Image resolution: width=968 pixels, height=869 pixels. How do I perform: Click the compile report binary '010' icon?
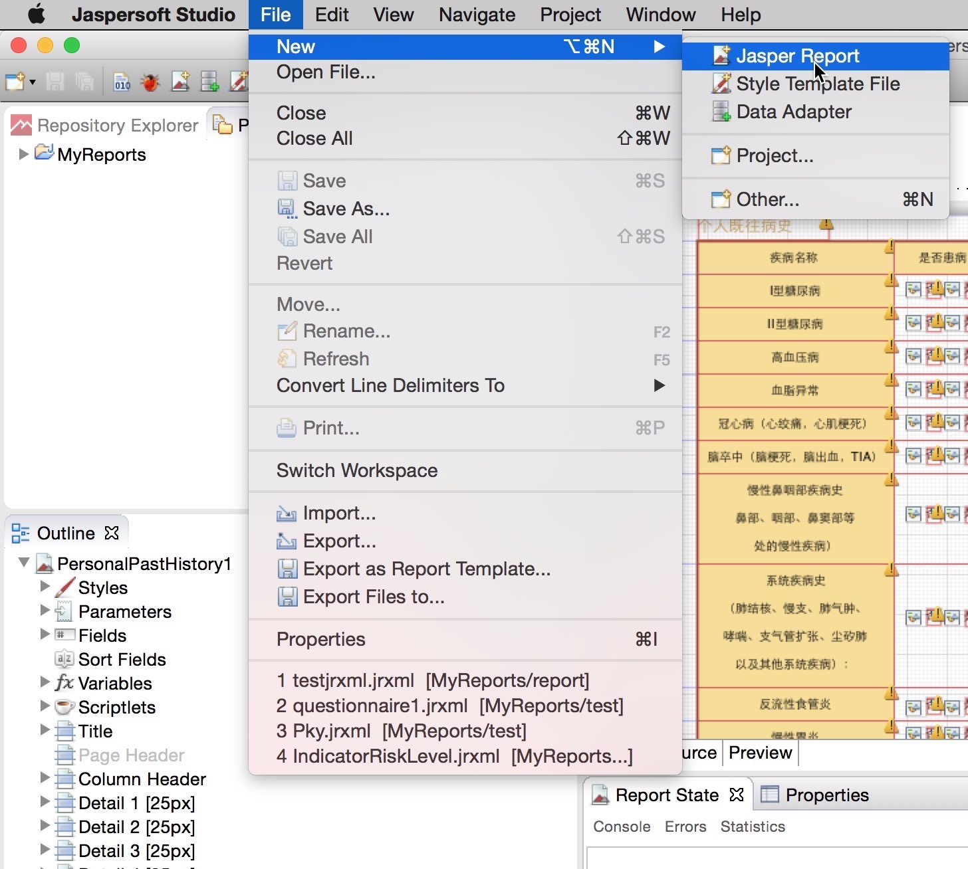click(122, 82)
